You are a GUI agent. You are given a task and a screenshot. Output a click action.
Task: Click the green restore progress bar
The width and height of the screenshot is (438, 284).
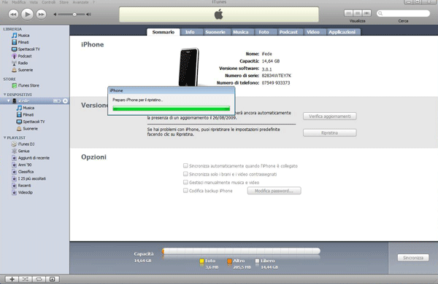tap(172, 109)
